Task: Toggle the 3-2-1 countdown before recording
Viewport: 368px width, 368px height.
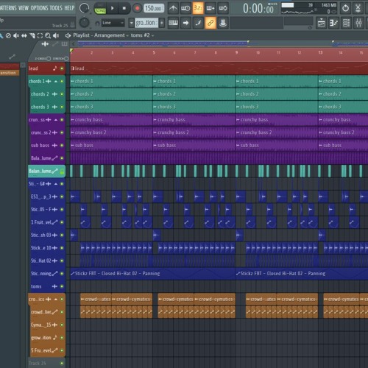Action: tap(198, 9)
